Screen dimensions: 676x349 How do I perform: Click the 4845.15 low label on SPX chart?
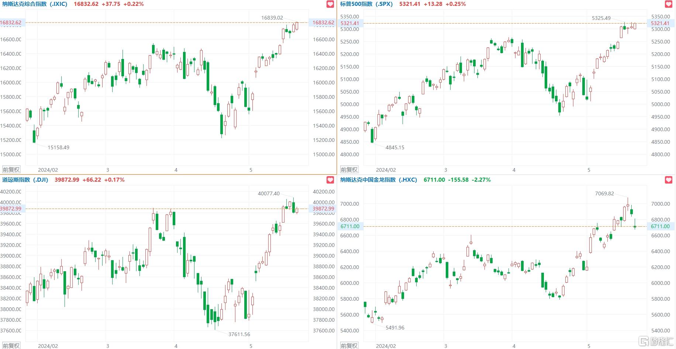click(395, 147)
